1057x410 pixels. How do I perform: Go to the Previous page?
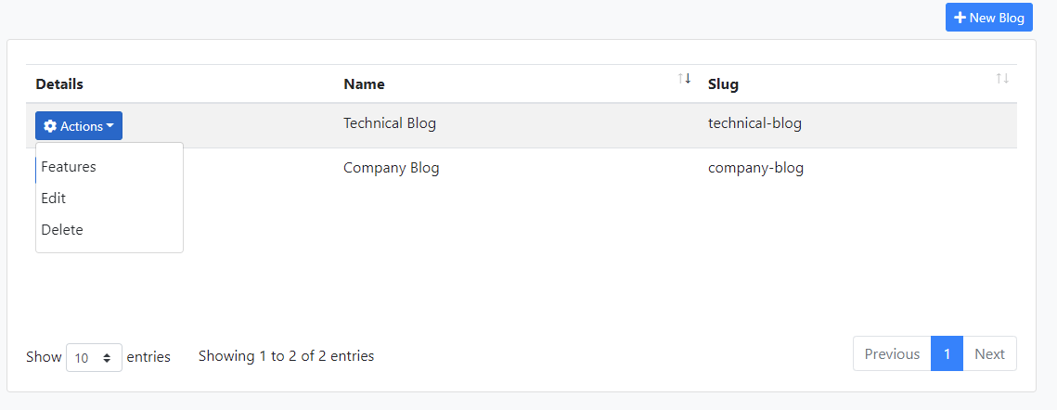892,353
